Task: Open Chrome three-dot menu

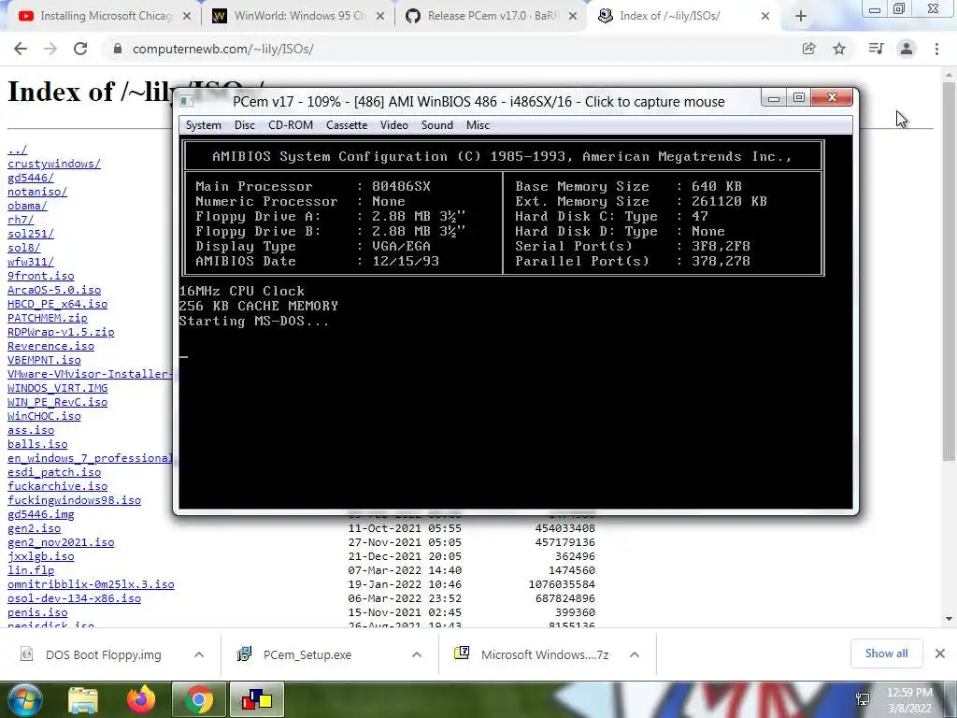Action: point(936,49)
